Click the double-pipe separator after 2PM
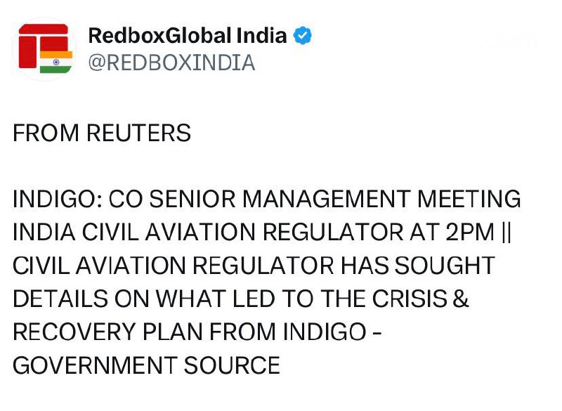 click(508, 233)
